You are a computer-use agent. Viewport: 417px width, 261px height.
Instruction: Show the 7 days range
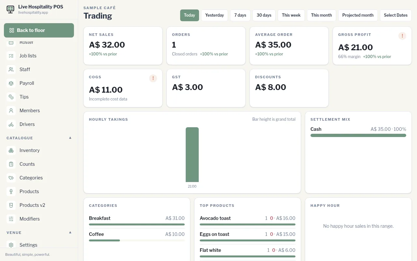pyautogui.click(x=240, y=15)
